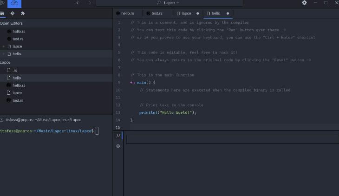Viewport: 339px width, 196px height.
Task: Open the Lapce command palette dropdown
Action: [168, 3]
